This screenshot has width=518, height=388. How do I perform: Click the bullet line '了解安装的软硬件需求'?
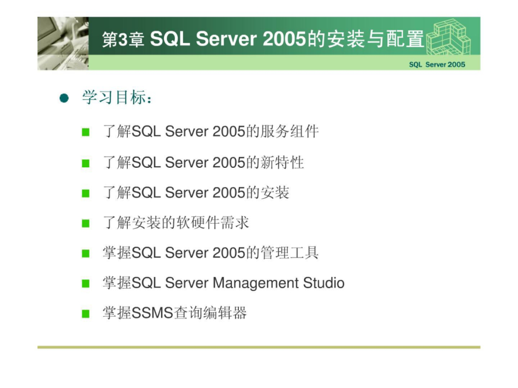pos(176,222)
